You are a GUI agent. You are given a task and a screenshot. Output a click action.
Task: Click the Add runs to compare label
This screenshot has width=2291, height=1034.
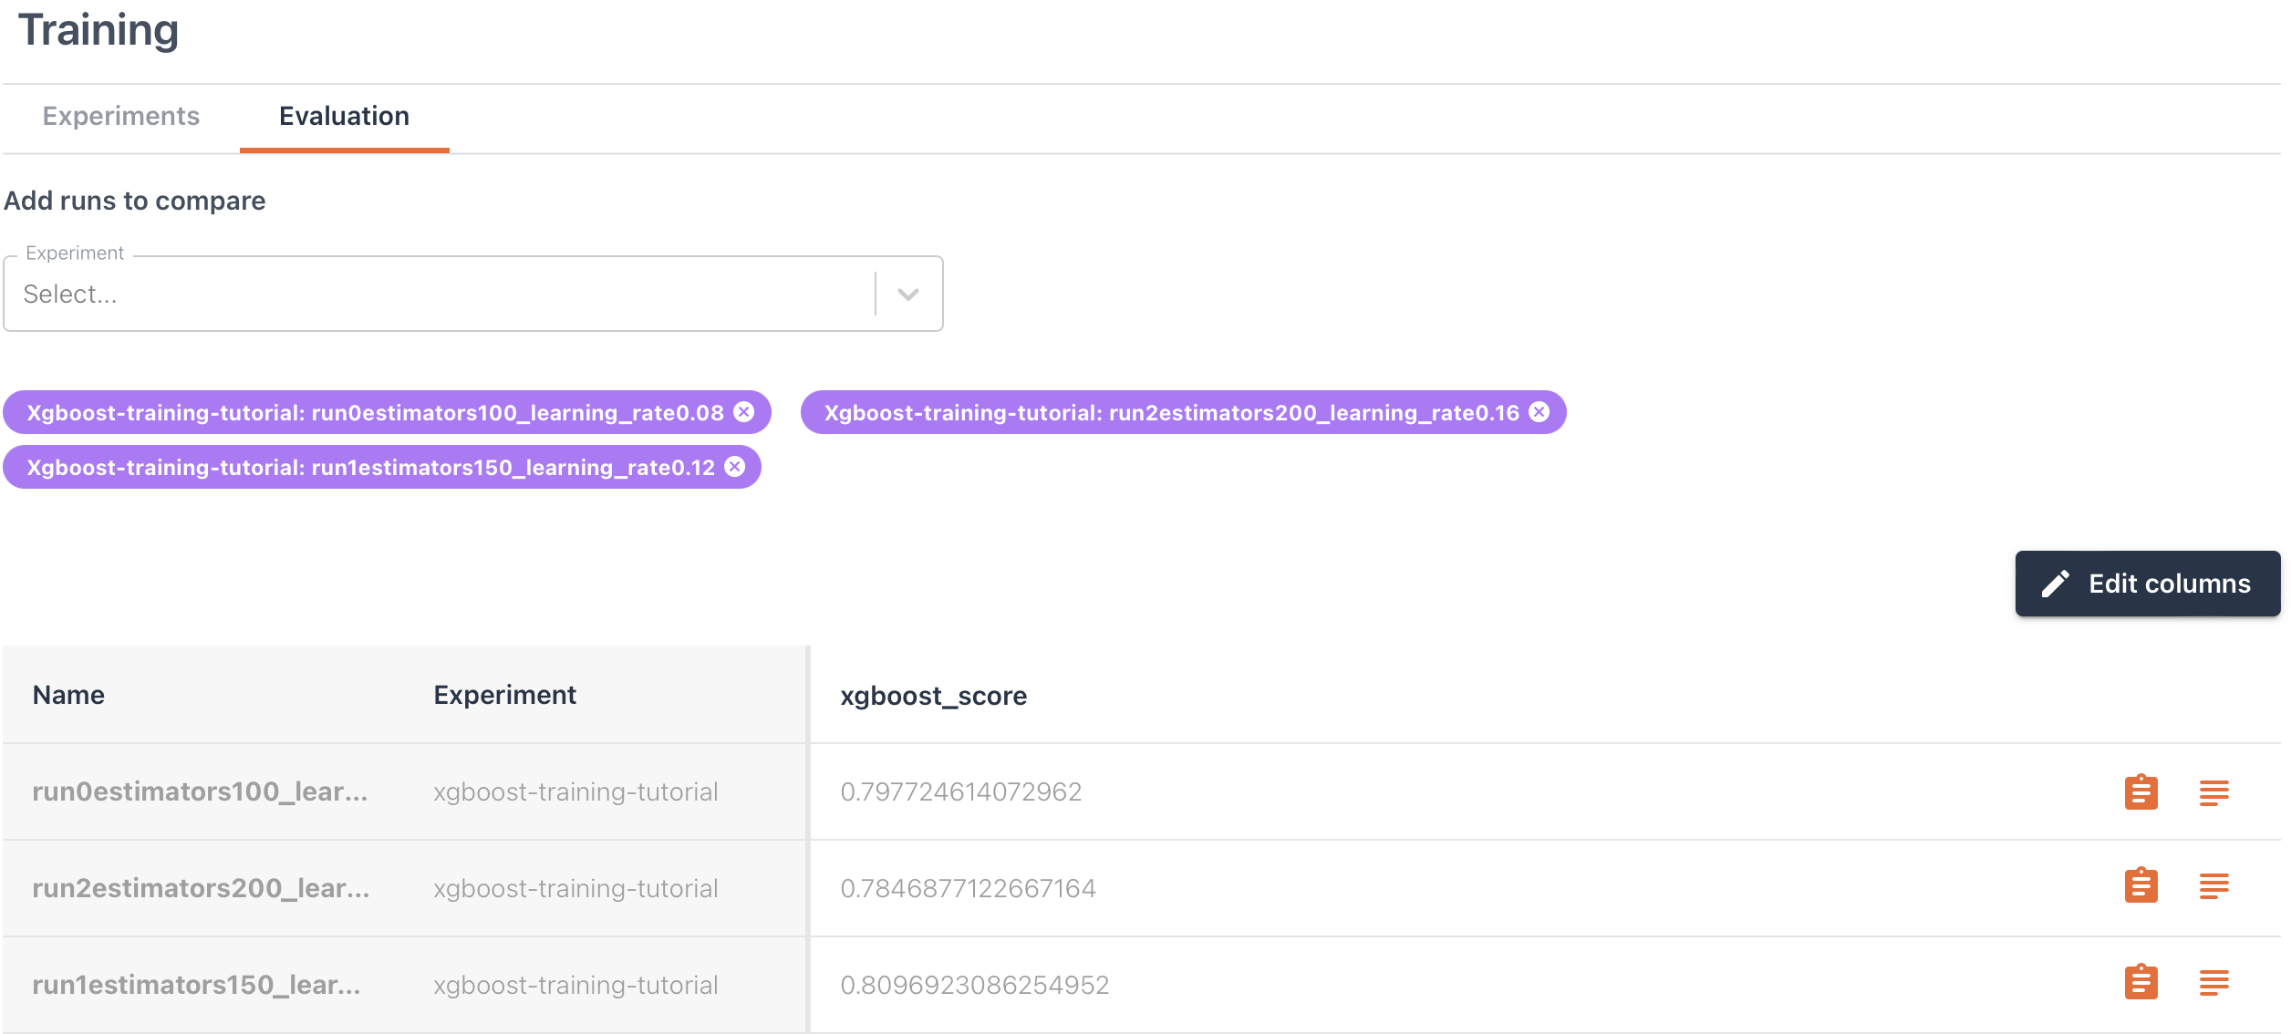(135, 201)
